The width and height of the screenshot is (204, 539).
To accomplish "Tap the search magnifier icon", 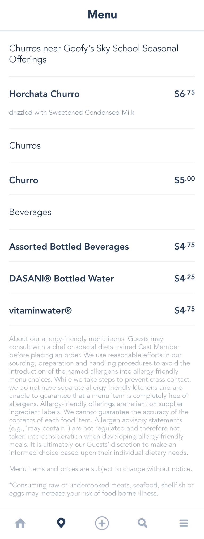I will point(143,523).
